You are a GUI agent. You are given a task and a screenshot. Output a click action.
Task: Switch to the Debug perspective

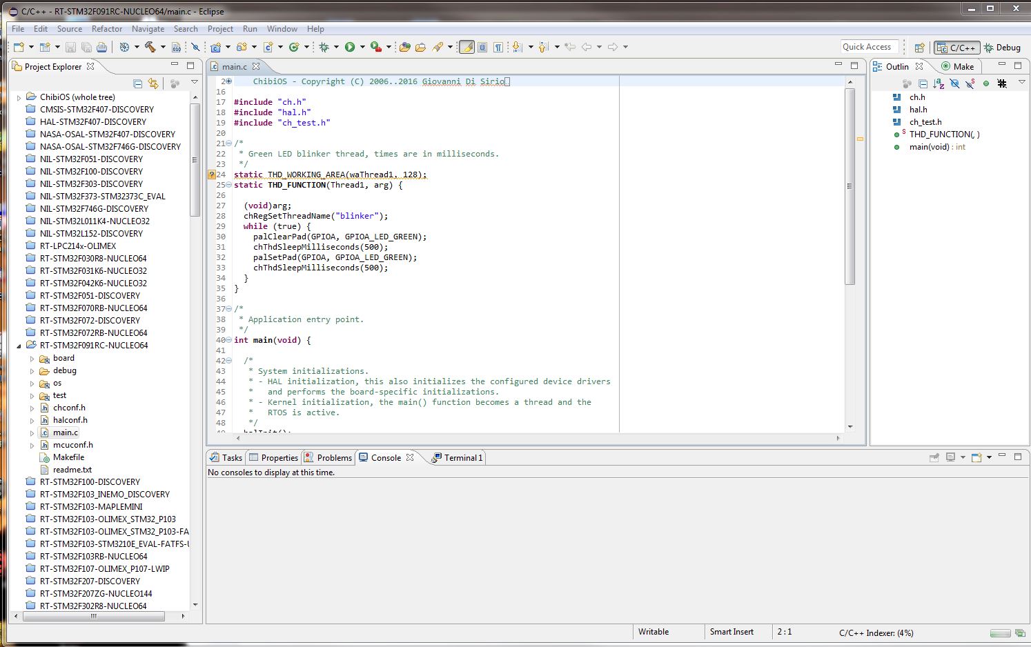click(x=1002, y=48)
